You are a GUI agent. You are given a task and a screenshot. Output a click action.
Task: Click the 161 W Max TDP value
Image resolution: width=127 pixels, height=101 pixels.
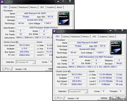pos(50,17)
